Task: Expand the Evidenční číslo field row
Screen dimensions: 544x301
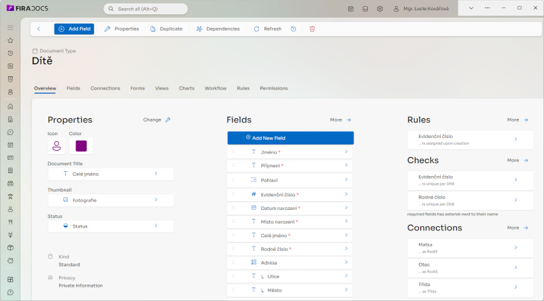Action: [290, 194]
